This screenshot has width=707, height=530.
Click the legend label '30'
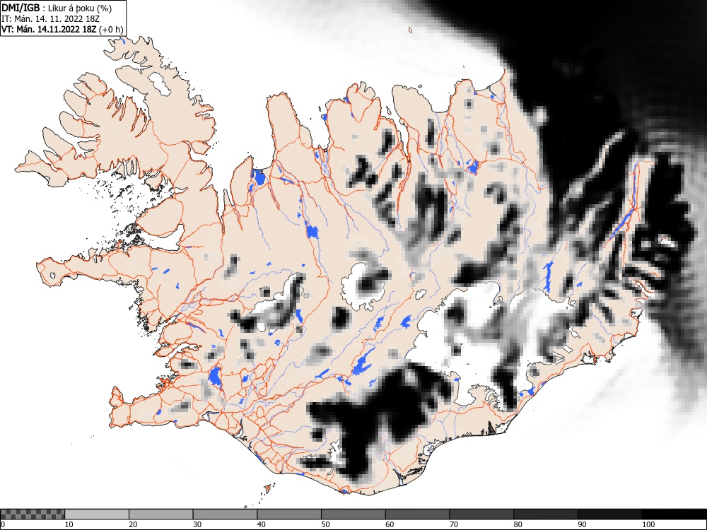[x=197, y=524]
